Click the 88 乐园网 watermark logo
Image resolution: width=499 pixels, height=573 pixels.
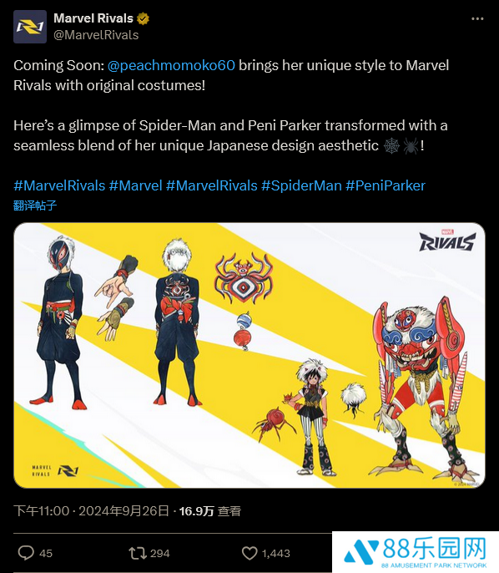(416, 552)
